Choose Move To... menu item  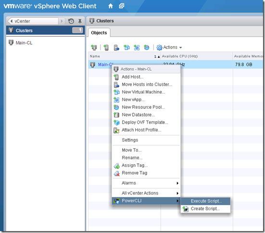coord(146,150)
